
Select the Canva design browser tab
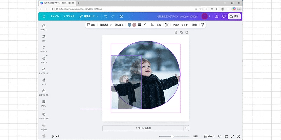[x=57, y=3]
